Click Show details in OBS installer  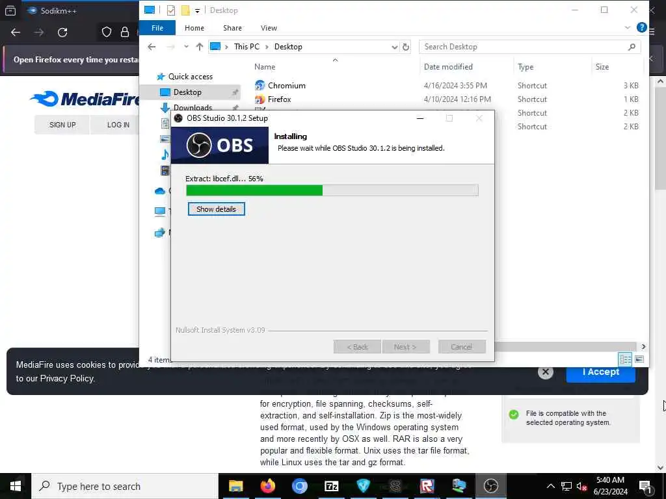click(x=216, y=209)
